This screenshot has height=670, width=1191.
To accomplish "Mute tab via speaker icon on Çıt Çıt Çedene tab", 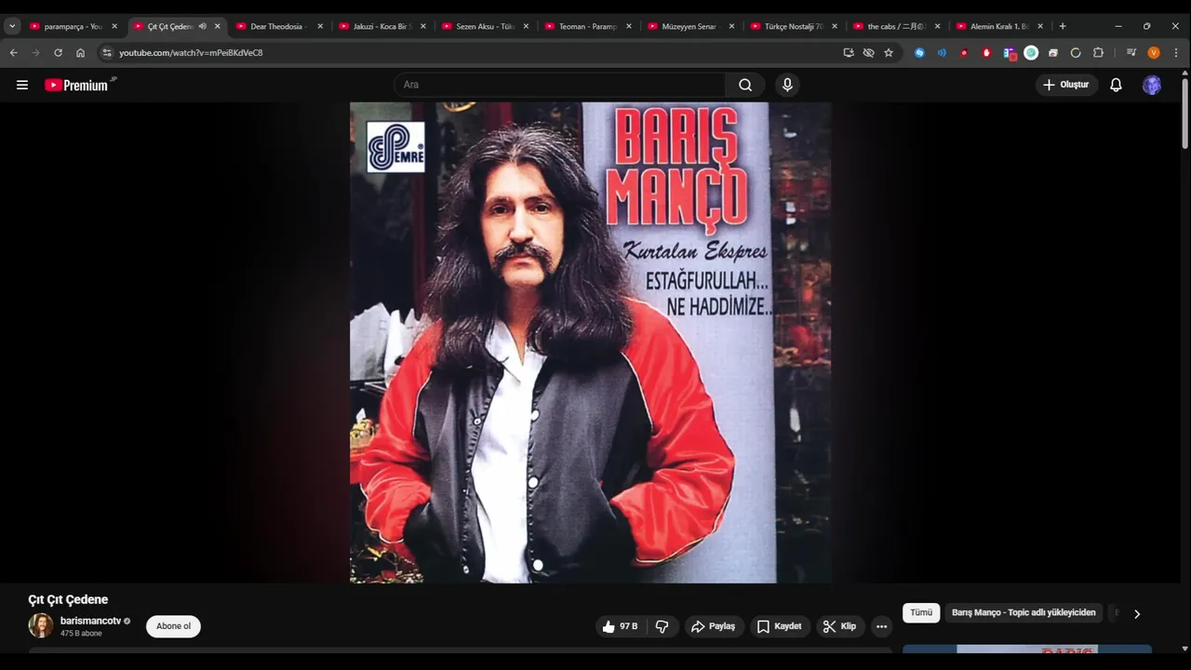I will pyautogui.click(x=203, y=26).
